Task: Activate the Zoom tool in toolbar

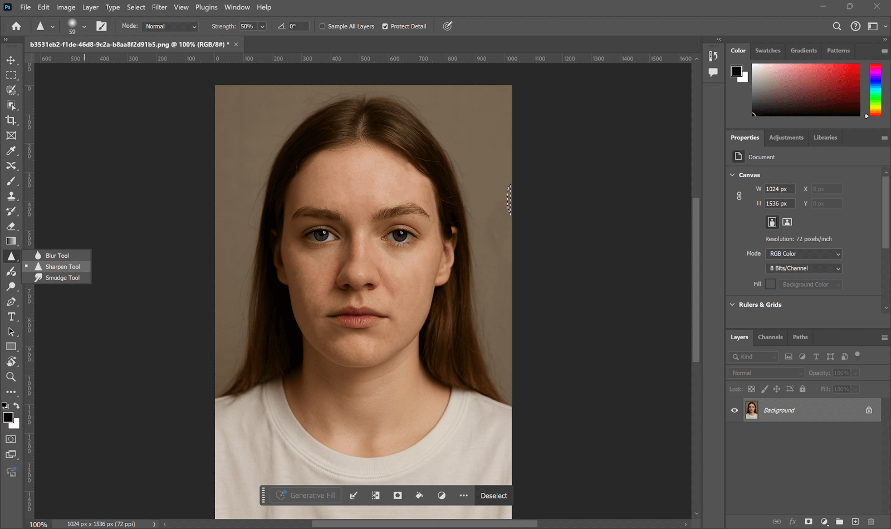Action: pyautogui.click(x=11, y=377)
